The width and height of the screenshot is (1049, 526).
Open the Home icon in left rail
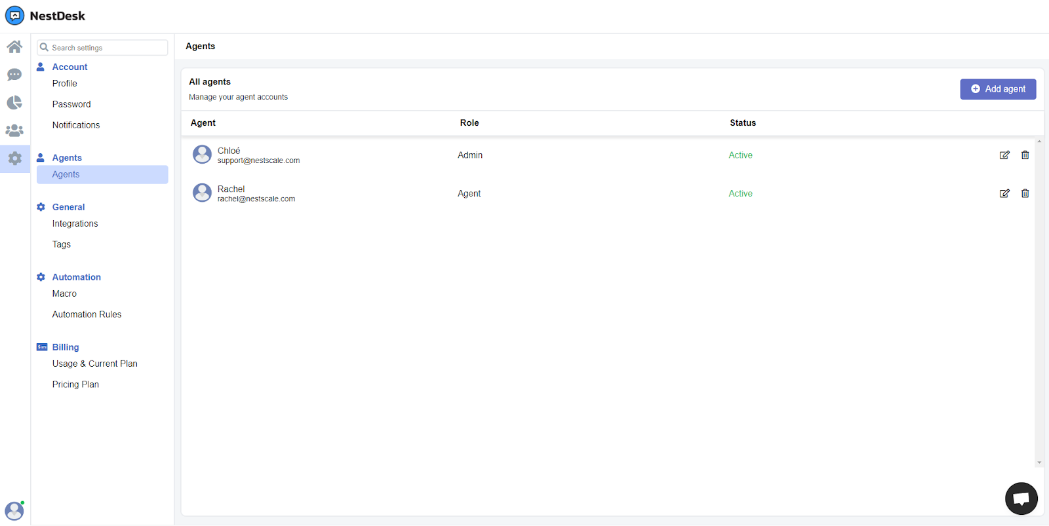tap(14, 47)
